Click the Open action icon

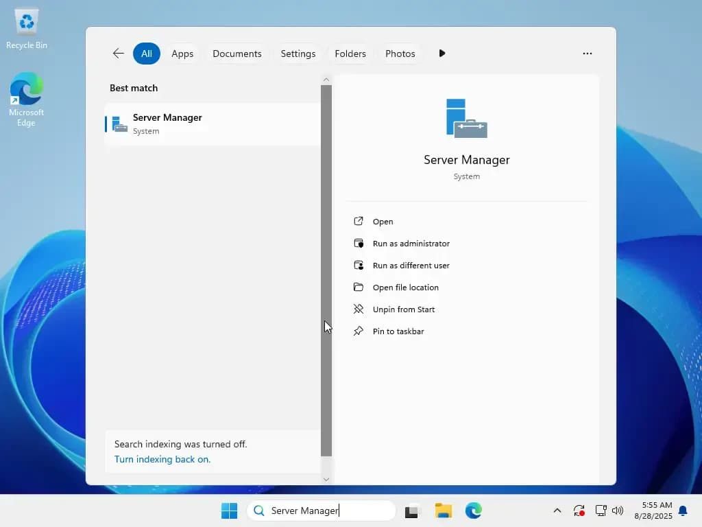tap(358, 221)
